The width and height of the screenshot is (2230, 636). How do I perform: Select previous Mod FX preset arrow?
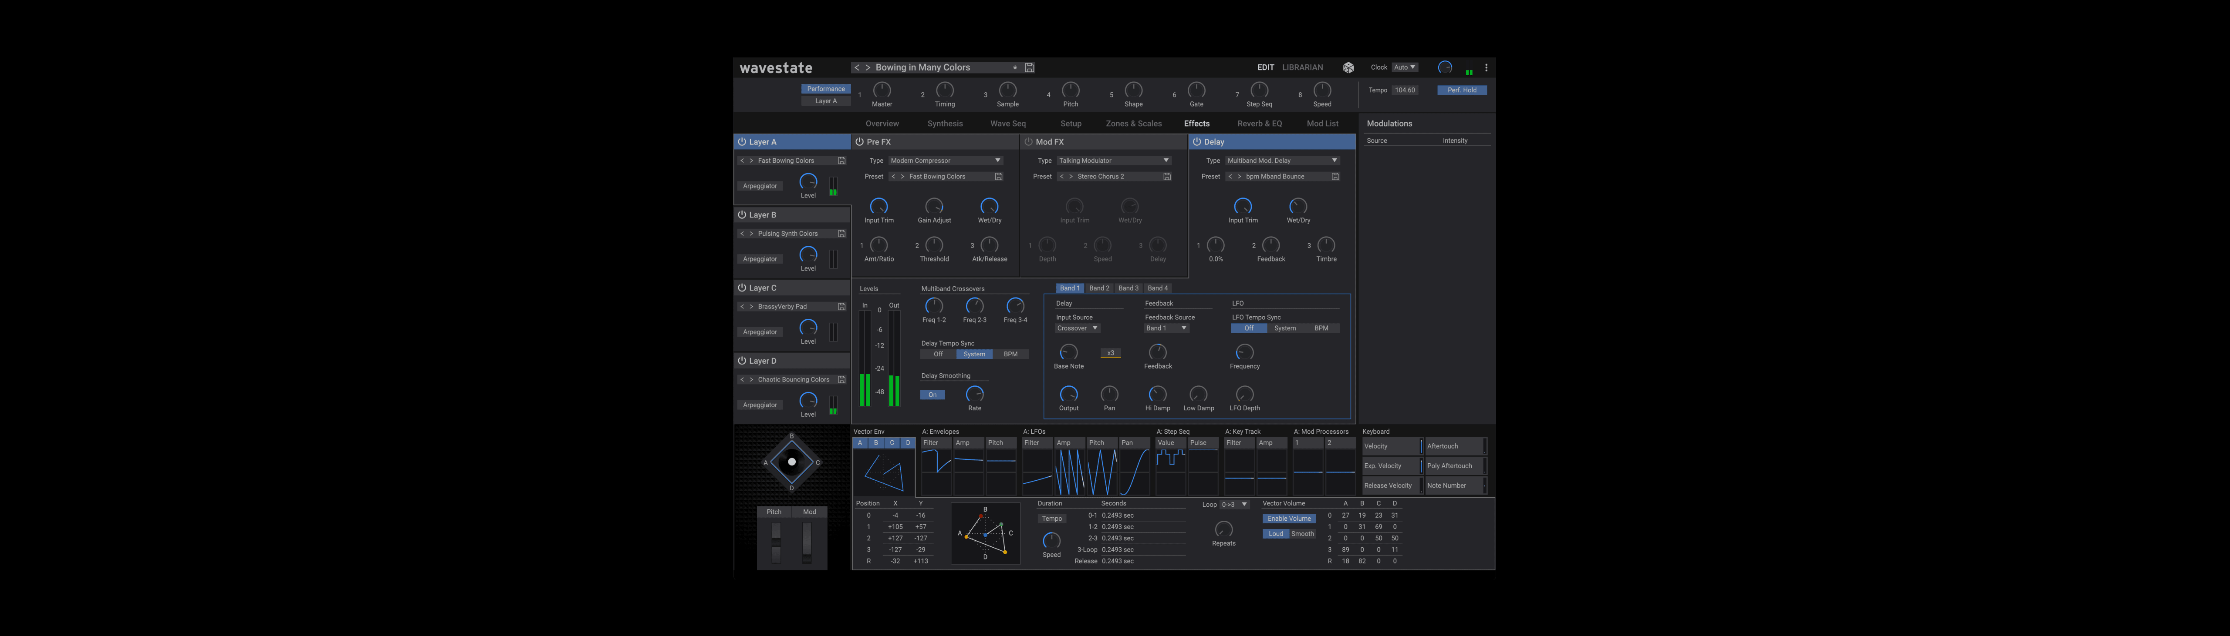point(1062,176)
